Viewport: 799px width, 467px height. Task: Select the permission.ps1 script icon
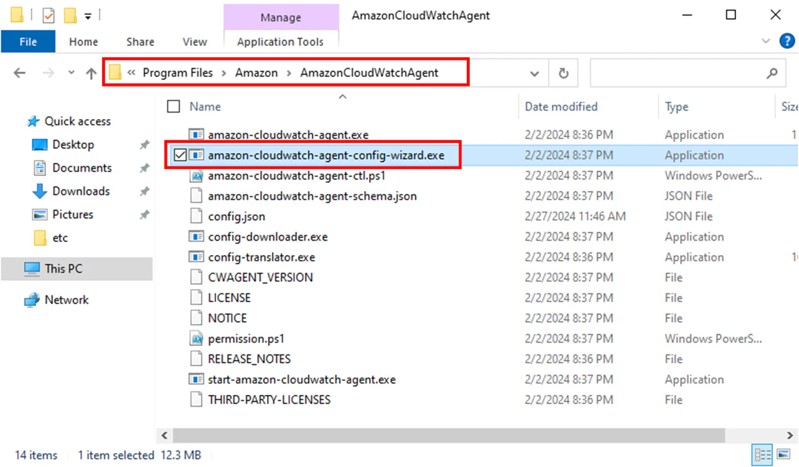point(197,339)
